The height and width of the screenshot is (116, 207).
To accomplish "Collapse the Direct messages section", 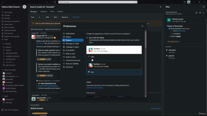I will [3, 70].
